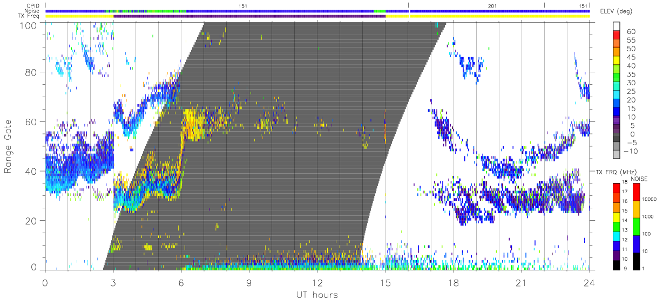Select the 201 CPID value label

tap(492, 5)
